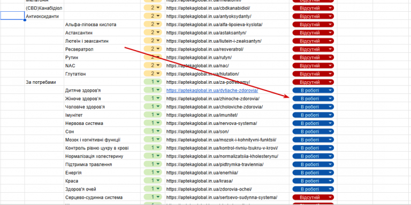
Task: Open priority dropdown for Сон row
Action: pyautogui.click(x=153, y=131)
